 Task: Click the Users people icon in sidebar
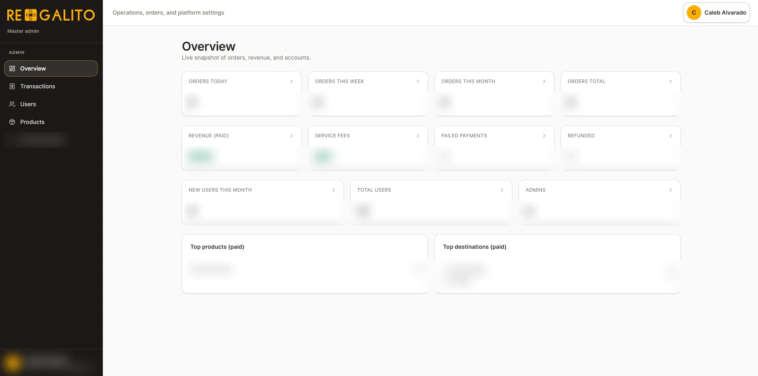(12, 104)
